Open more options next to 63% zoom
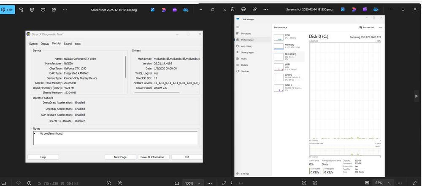 400,183
